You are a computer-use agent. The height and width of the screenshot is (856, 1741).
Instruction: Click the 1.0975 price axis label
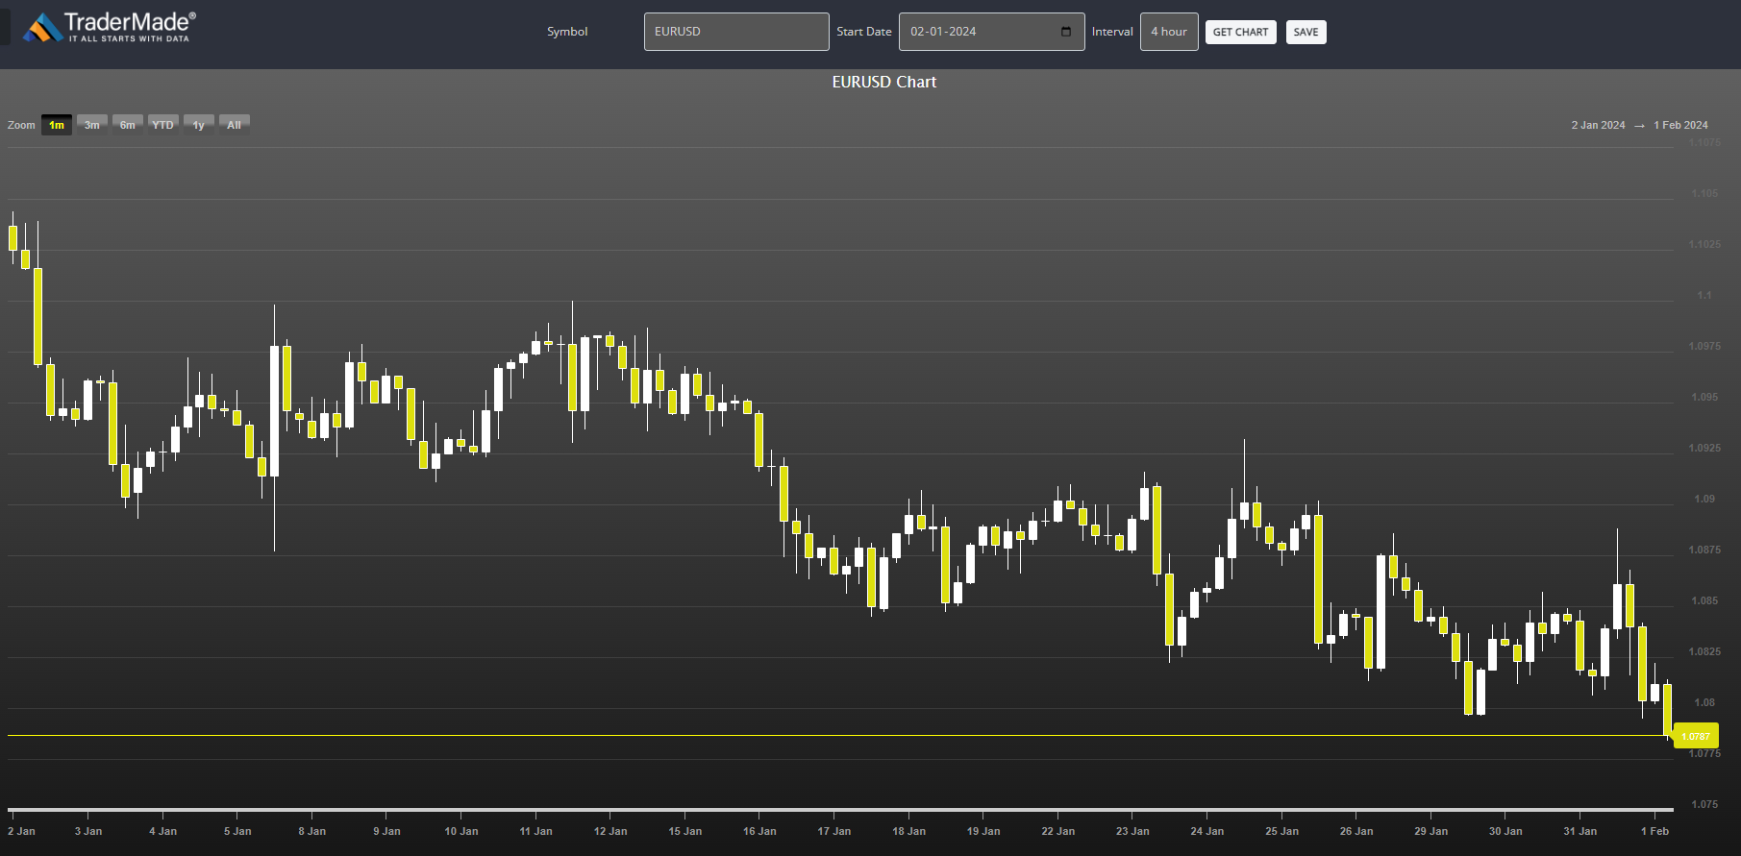click(x=1704, y=346)
